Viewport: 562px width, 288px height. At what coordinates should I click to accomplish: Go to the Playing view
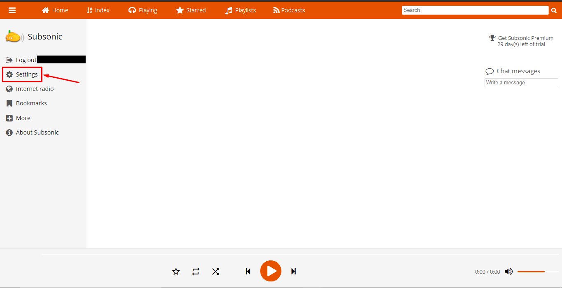pos(143,10)
